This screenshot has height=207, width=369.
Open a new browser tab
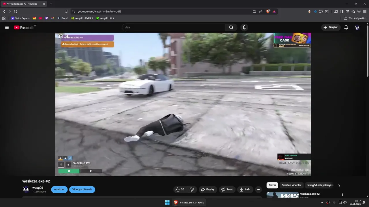pyautogui.click(x=51, y=4)
